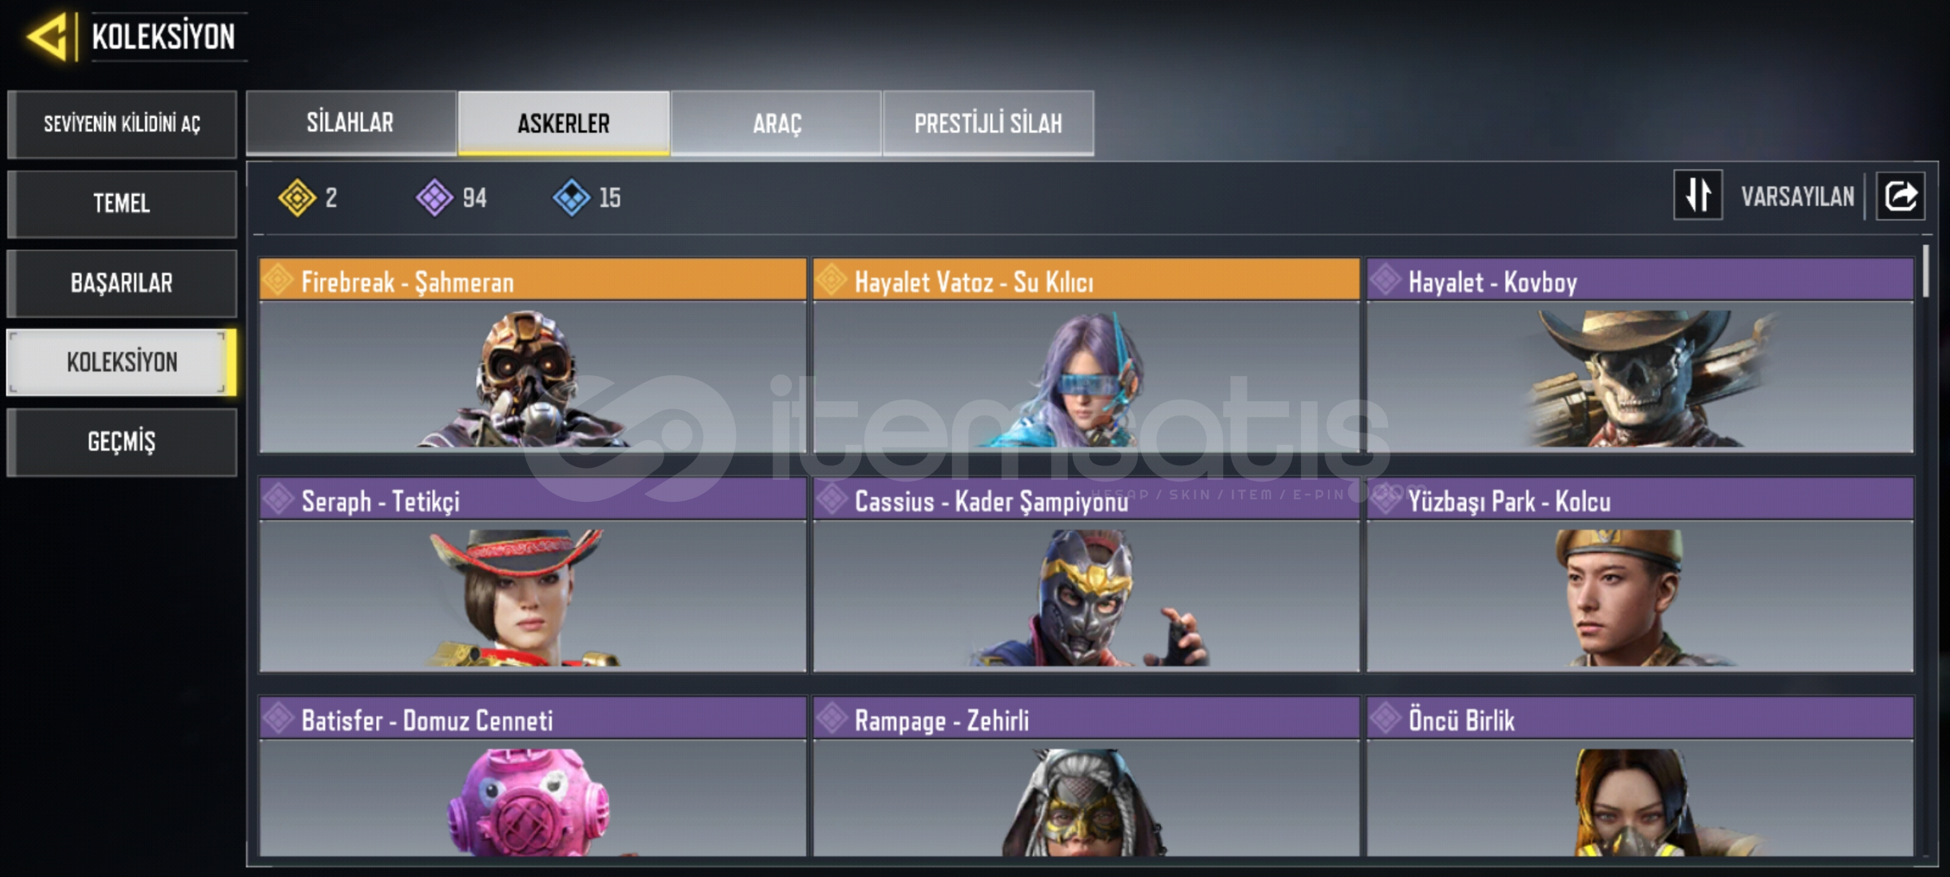Open the GEÇMİŞ menu

tap(122, 442)
